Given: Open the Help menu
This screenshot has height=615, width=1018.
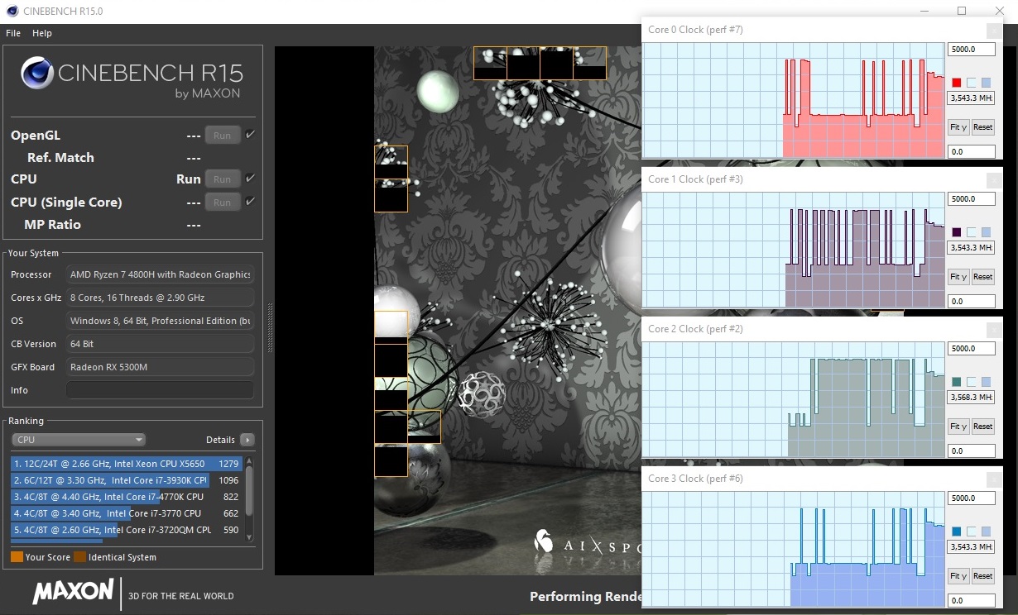Looking at the screenshot, I should (42, 33).
